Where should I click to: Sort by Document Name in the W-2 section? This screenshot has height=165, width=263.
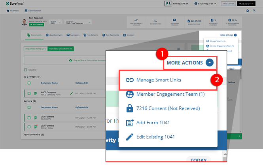tap(49, 83)
